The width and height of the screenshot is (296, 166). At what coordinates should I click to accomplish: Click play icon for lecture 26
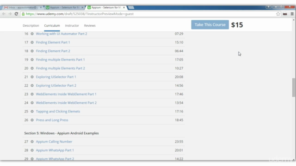click(x=32, y=120)
